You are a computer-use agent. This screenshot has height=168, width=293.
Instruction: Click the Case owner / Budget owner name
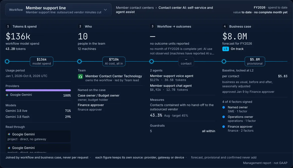coord(99,96)
